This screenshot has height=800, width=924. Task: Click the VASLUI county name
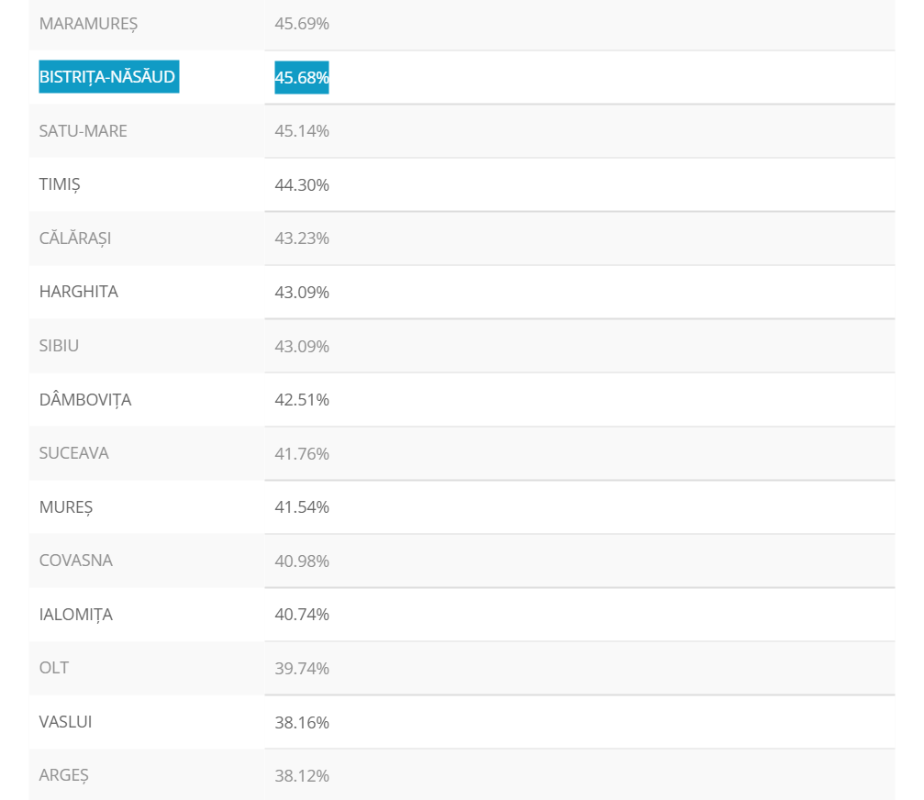tap(66, 722)
